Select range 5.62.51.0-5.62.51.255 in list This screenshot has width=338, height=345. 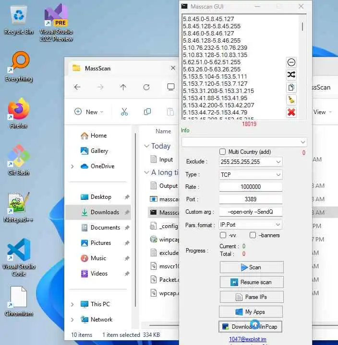click(x=212, y=62)
